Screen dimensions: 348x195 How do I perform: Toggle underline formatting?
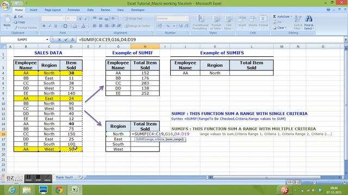[x=55, y=26]
